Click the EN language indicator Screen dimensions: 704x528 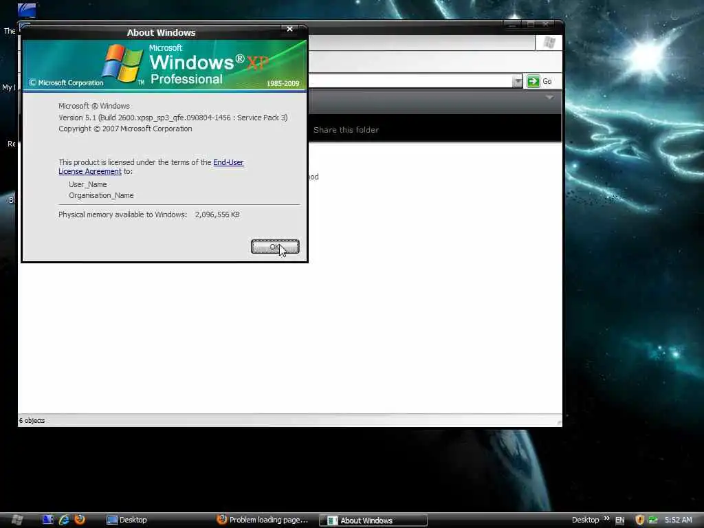click(x=619, y=520)
